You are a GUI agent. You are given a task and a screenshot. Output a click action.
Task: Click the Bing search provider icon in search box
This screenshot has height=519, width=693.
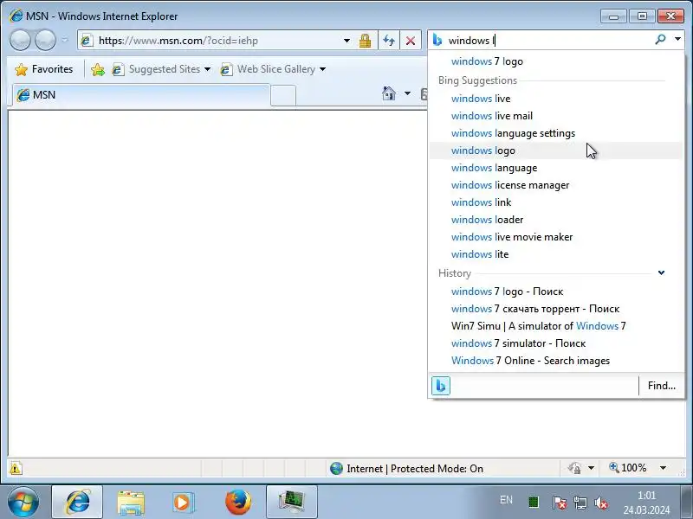tap(437, 41)
